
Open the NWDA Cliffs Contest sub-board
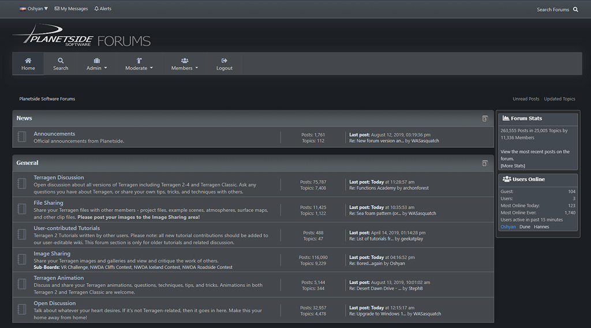click(x=111, y=267)
